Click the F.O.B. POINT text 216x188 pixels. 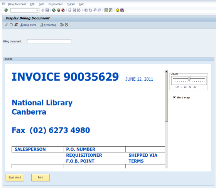tap(80, 161)
